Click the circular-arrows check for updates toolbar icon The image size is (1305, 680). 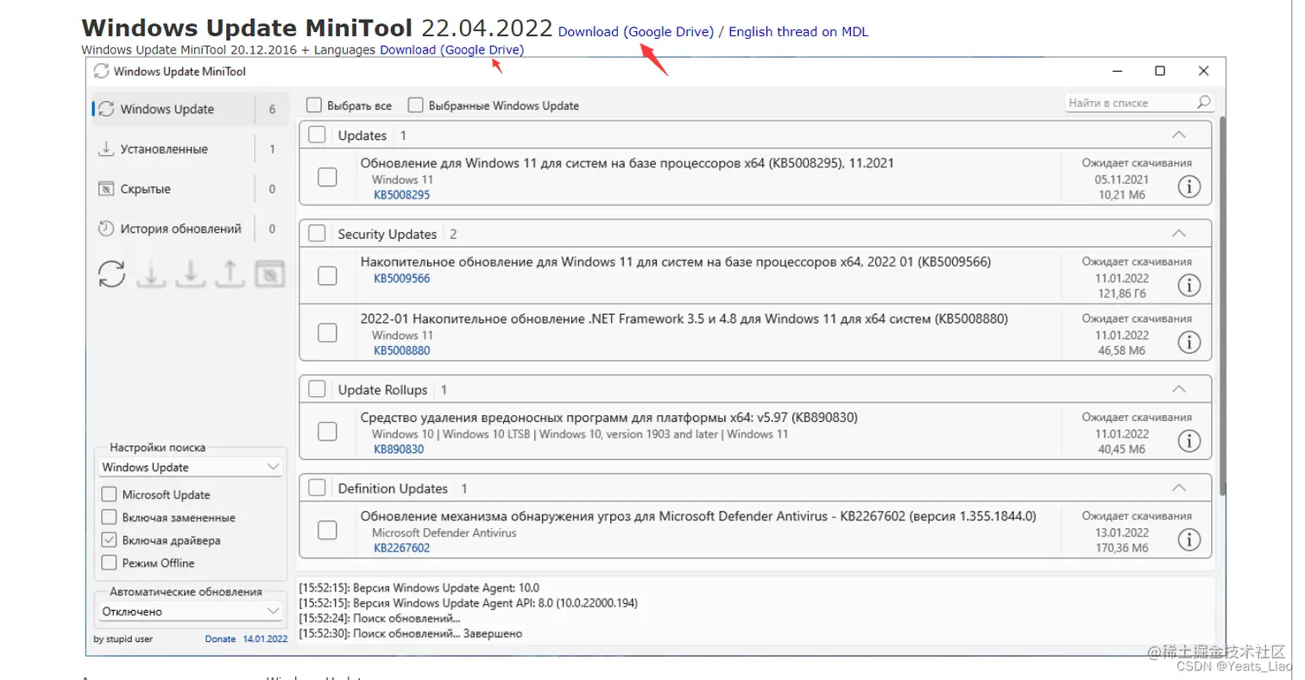[111, 274]
